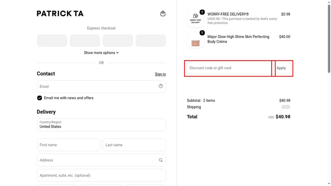
Task: Click the $0.98 delivery price
Action: [x=285, y=14]
